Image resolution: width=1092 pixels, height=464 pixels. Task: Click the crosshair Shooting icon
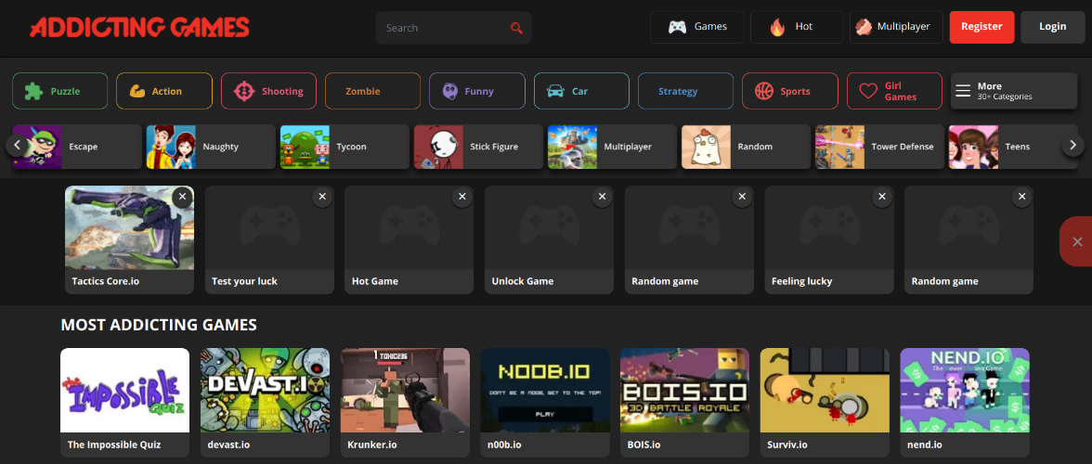pos(243,91)
